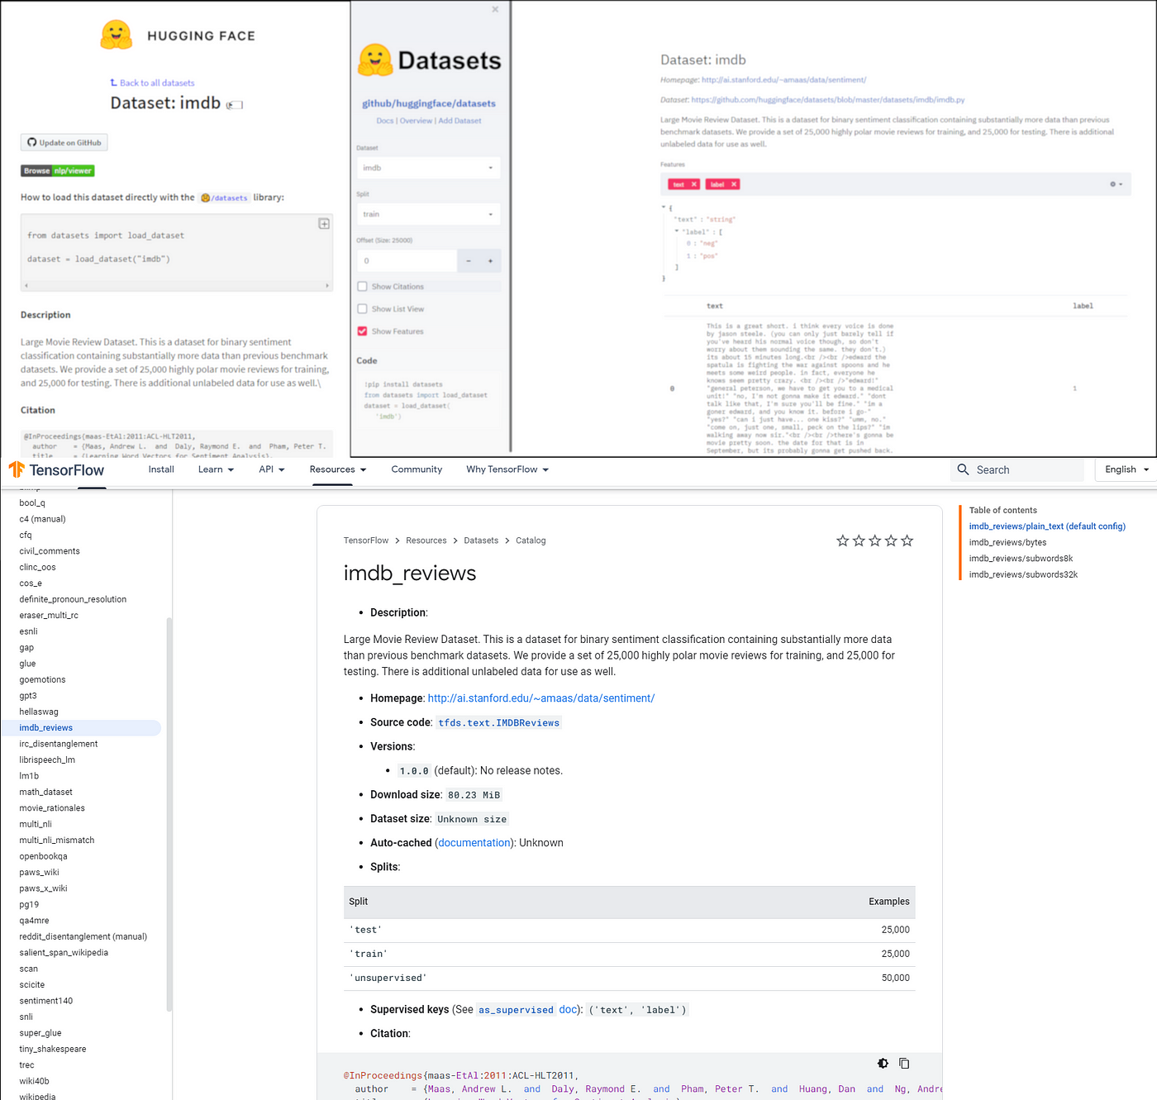Rate page with fourth star

[891, 540]
